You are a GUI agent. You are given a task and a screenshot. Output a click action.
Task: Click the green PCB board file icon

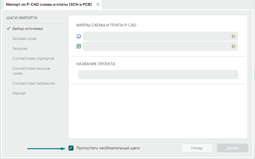point(79,46)
